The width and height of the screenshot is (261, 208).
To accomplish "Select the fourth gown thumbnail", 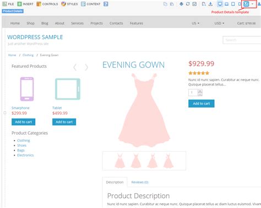I will [x=168, y=161].
